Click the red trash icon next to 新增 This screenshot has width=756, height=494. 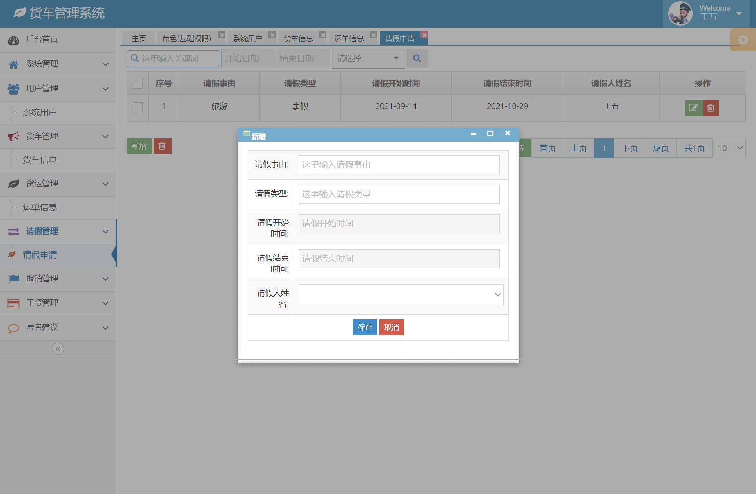point(162,146)
